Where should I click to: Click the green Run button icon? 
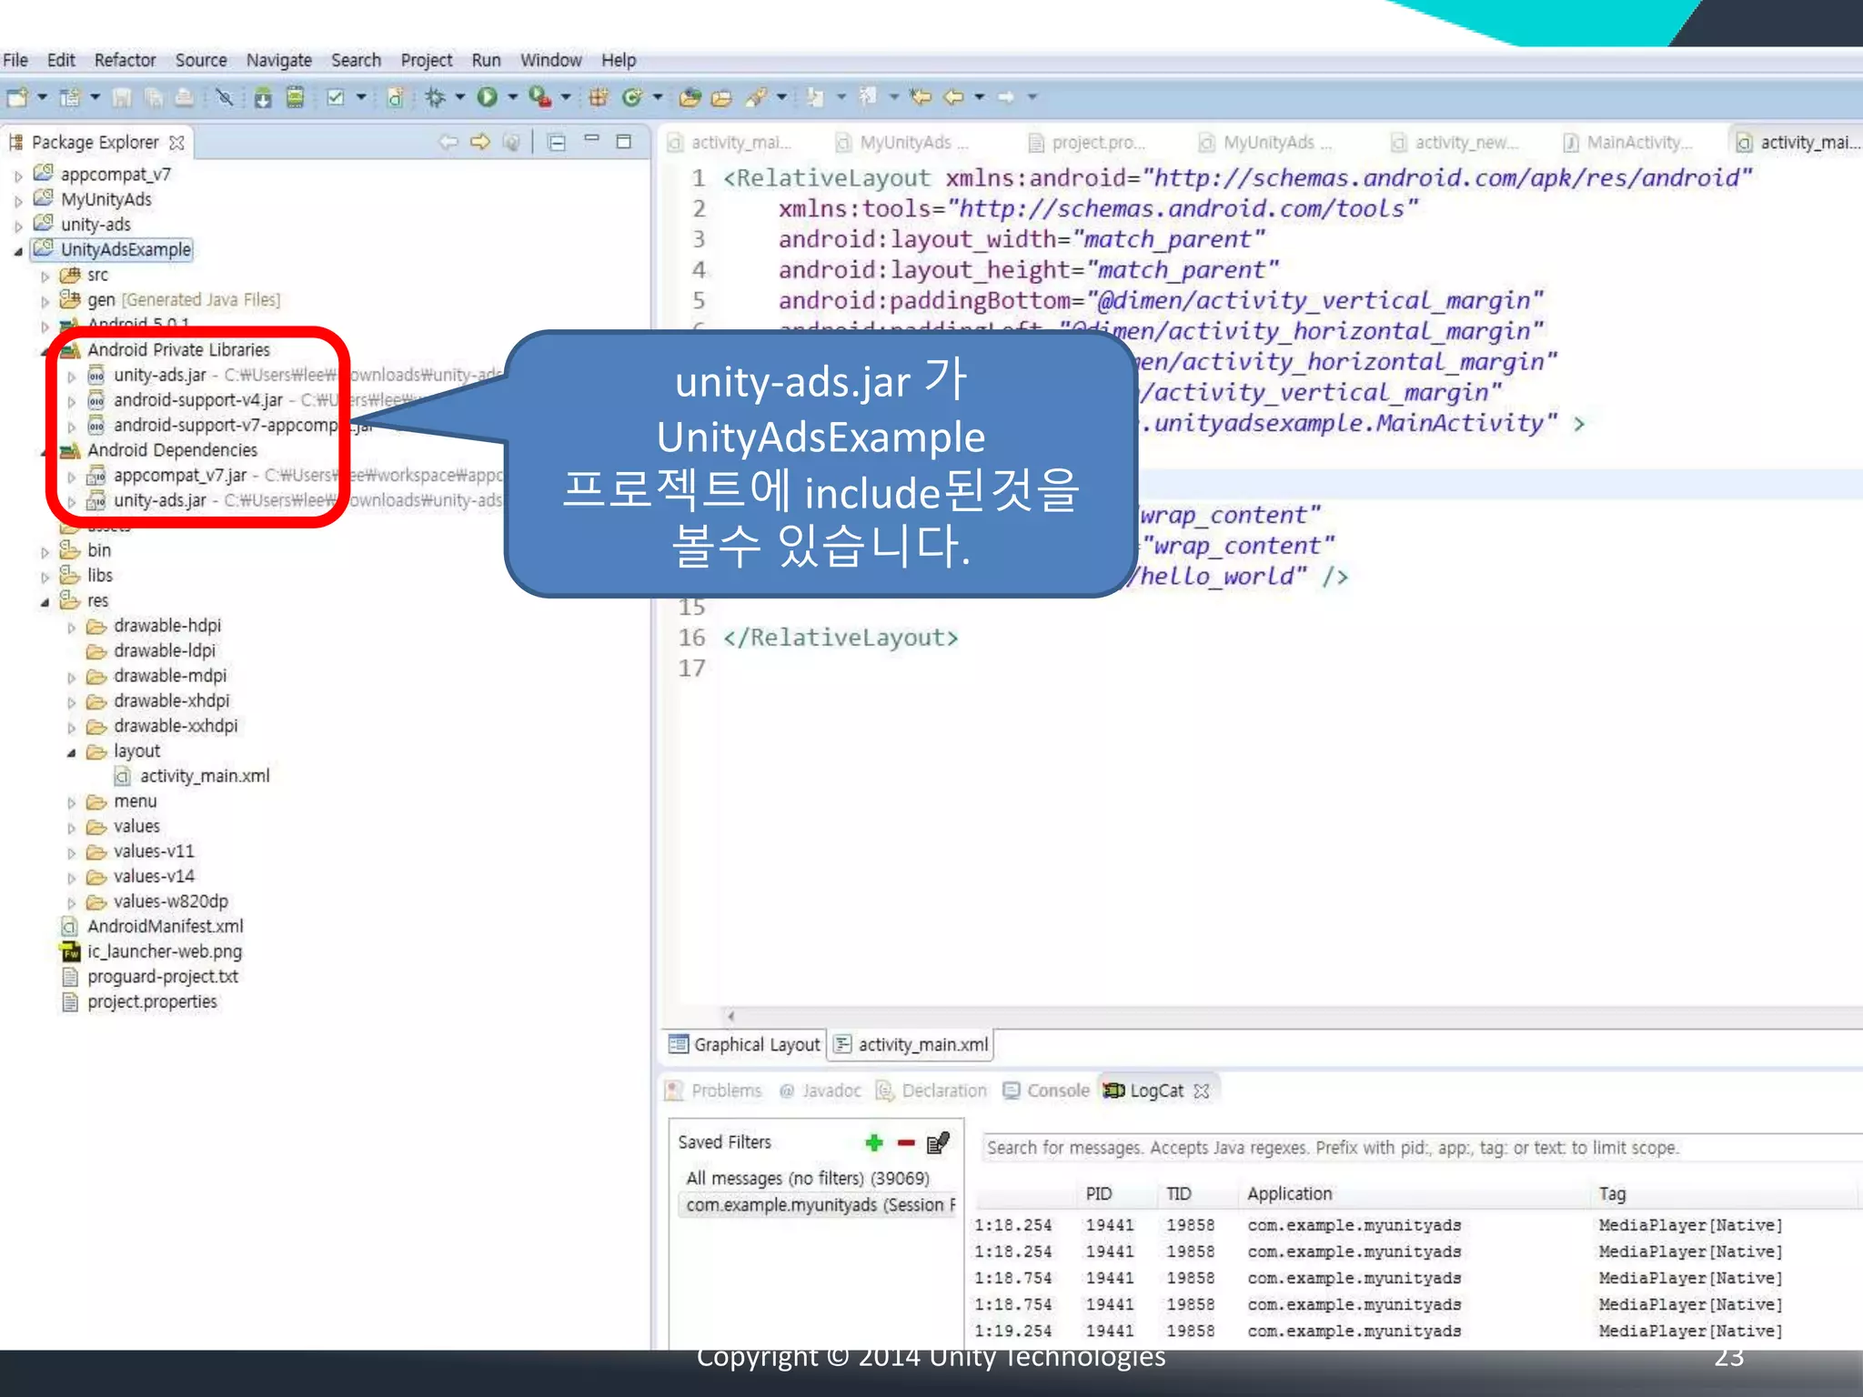point(488,96)
